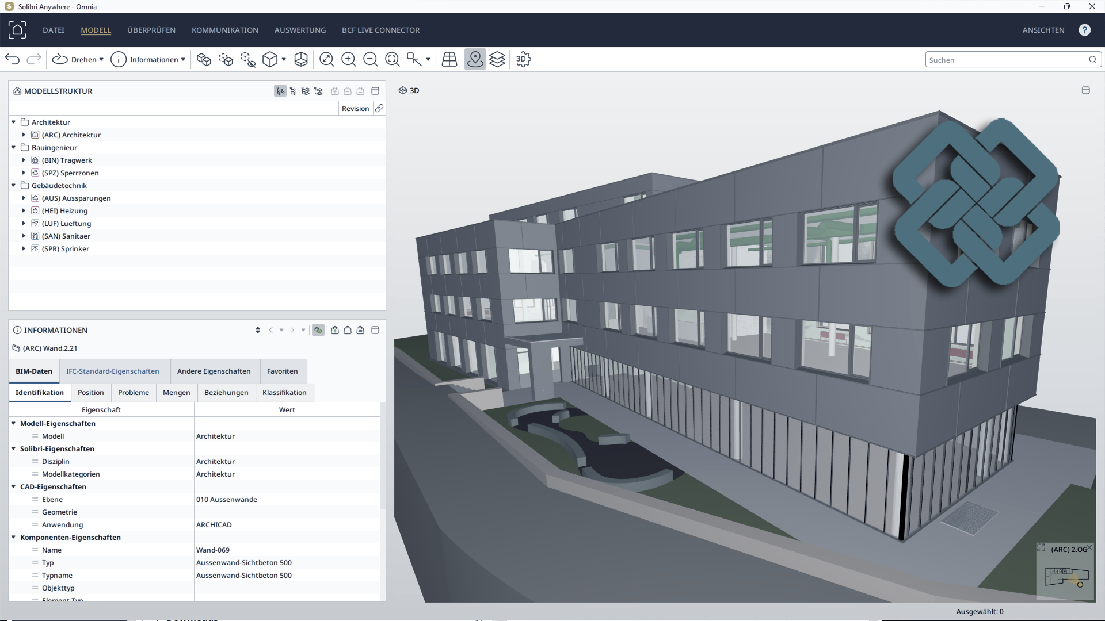Click the dashed cube with hidden eye icon

tap(248, 59)
